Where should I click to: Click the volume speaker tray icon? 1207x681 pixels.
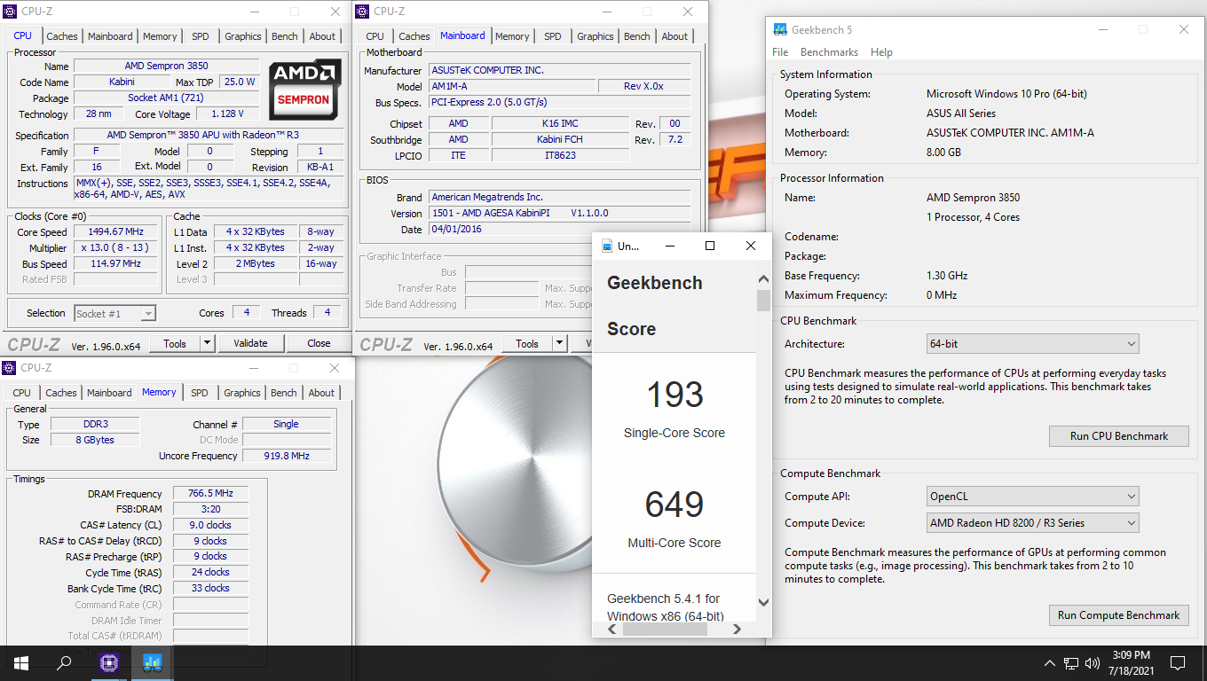pyautogui.click(x=1093, y=663)
